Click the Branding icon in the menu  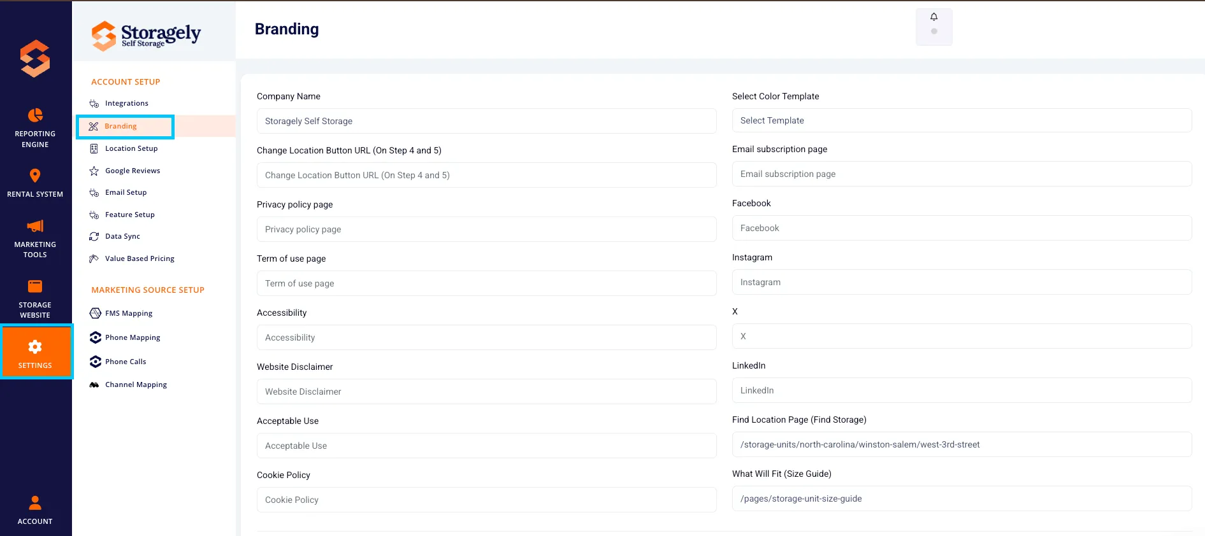94,126
